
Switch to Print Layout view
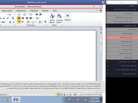[58, 95]
